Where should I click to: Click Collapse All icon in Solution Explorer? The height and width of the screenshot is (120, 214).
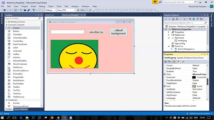pos(198,19)
